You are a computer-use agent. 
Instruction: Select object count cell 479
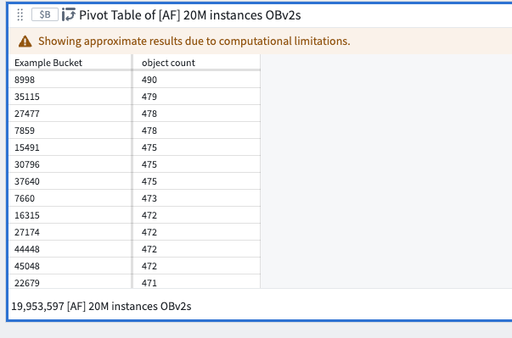tap(197, 97)
